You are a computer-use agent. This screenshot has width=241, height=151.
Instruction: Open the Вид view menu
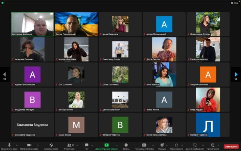tap(235, 3)
